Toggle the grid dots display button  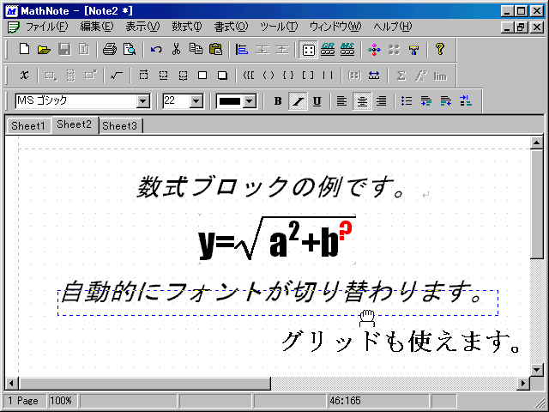[x=308, y=50]
